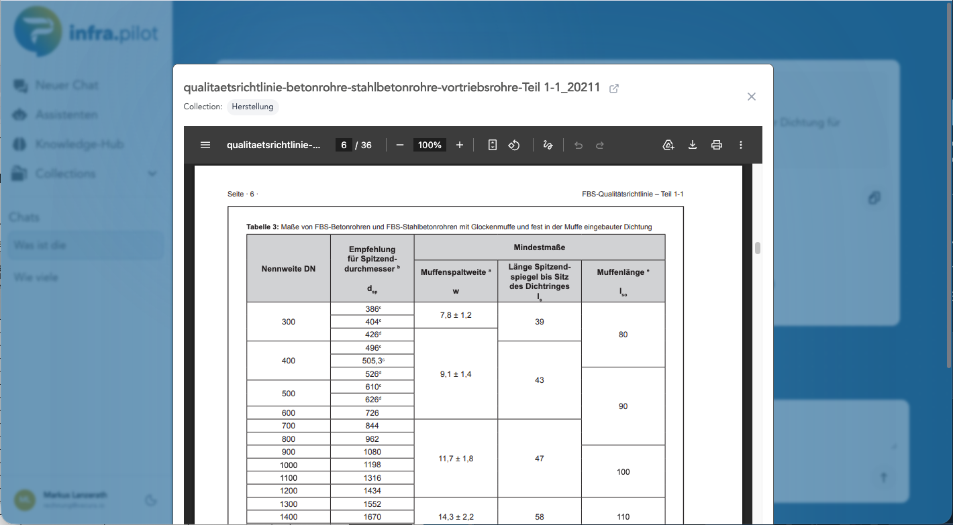Open the 'Wie viele' chat
953x525 pixels.
85,277
